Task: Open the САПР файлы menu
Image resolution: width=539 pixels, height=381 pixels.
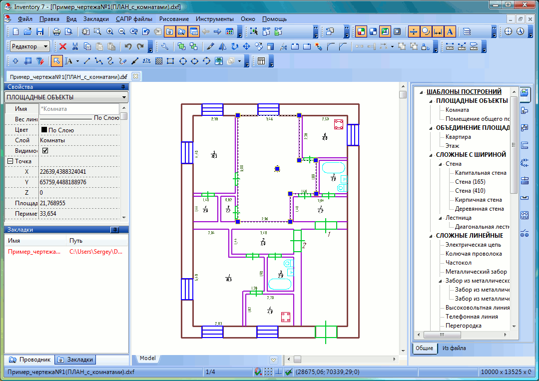Action: coord(134,19)
